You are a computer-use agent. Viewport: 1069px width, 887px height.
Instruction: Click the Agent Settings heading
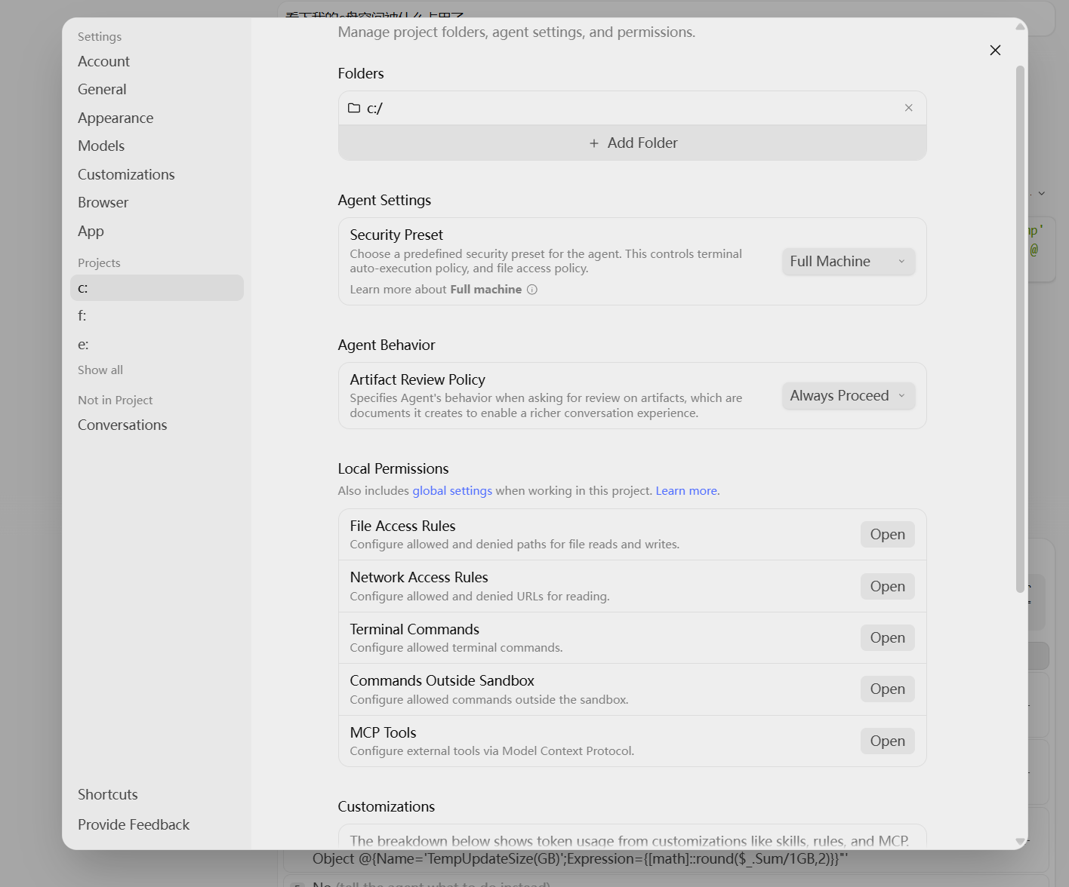pyautogui.click(x=384, y=200)
